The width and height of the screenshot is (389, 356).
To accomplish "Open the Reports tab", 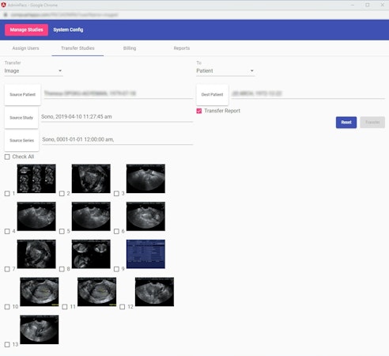I will 182,48.
